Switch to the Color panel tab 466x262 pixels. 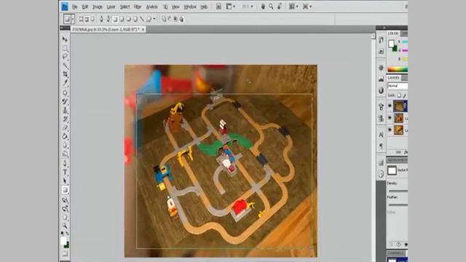[x=393, y=33]
